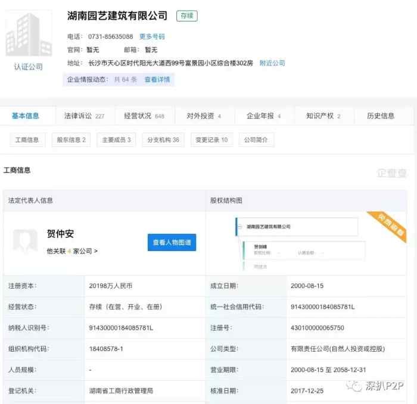Select the 企业年报 tab
This screenshot has width=417, height=404.
point(263,116)
